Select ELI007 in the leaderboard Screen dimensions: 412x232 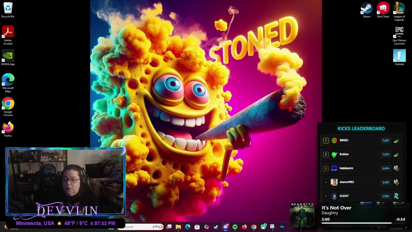pos(361,196)
